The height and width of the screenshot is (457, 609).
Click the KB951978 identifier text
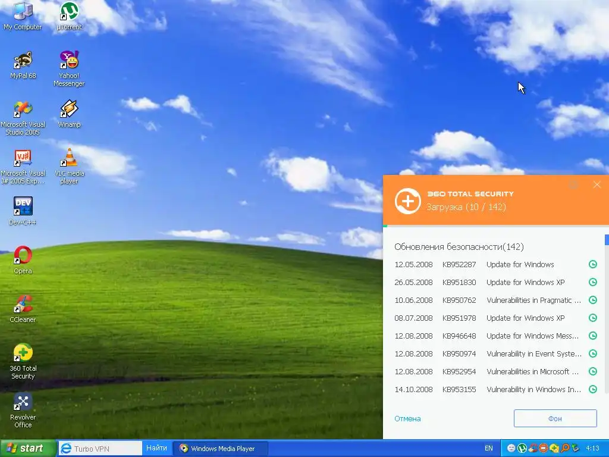coord(459,318)
